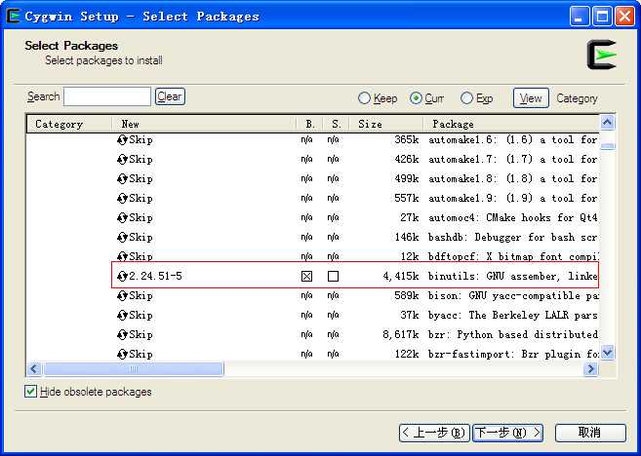This screenshot has width=641, height=456.
Task: Cycle the bzr-fastimport Skip icon
Action: click(x=122, y=355)
